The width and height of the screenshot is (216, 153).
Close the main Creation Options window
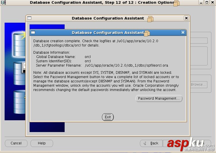pos(213,3)
